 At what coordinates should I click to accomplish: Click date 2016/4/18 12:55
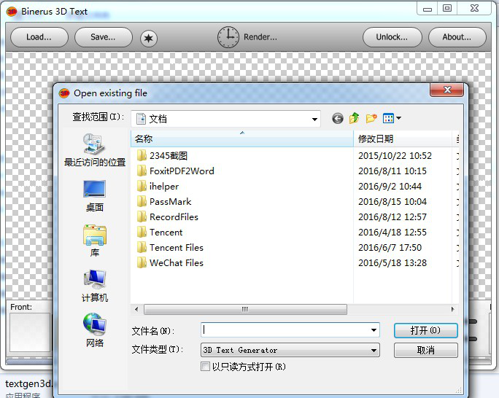(392, 232)
